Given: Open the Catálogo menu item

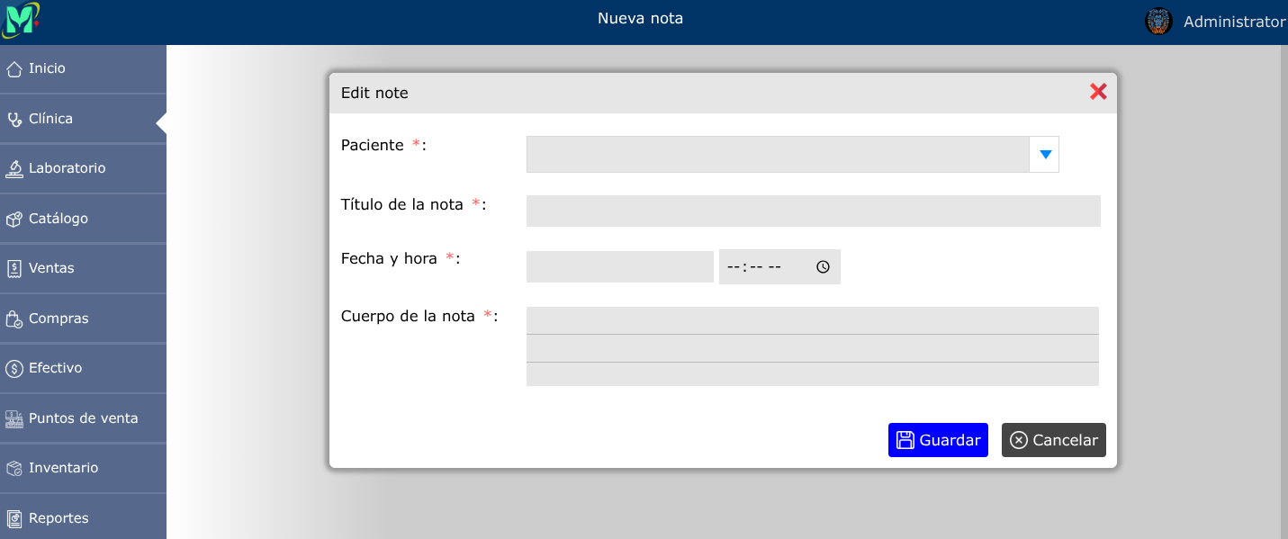Looking at the screenshot, I should [x=83, y=219].
